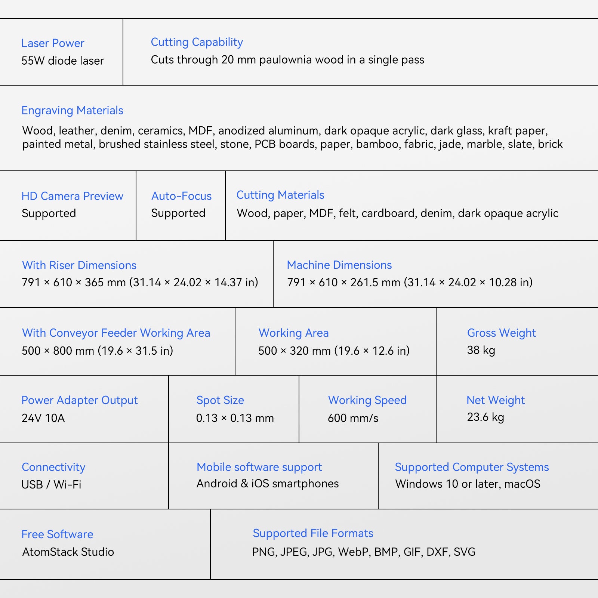Click the Working Area heading
598x598 pixels.
click(x=294, y=333)
